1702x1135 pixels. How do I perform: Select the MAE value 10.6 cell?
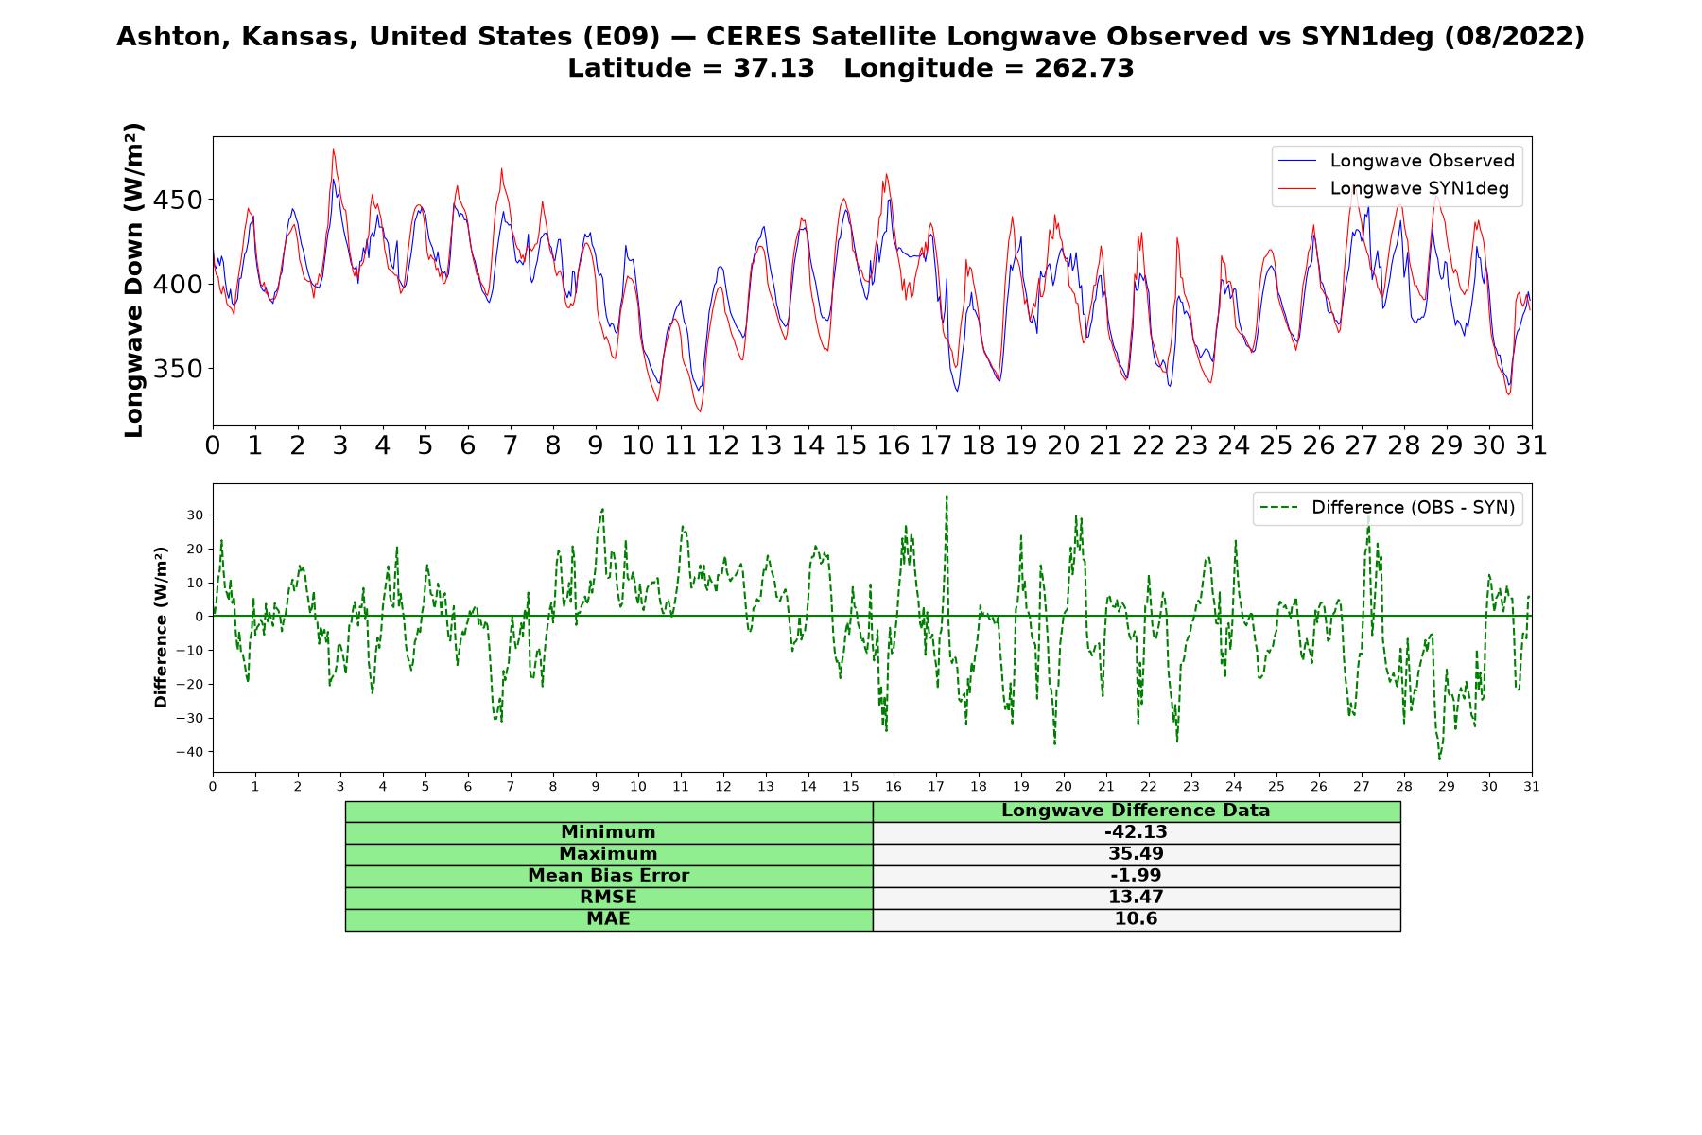tap(1136, 919)
